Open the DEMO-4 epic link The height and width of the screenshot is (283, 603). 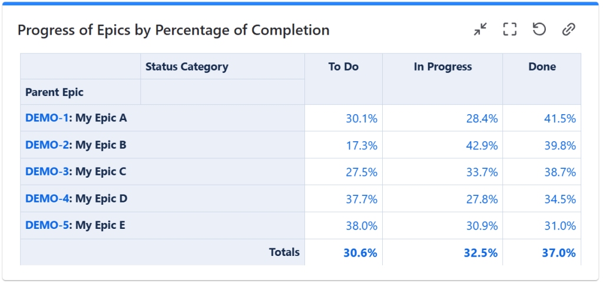[x=47, y=199]
